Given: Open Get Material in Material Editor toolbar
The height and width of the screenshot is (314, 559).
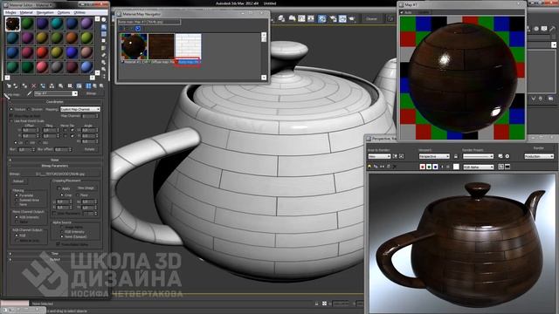Looking at the screenshot, I should point(9,85).
